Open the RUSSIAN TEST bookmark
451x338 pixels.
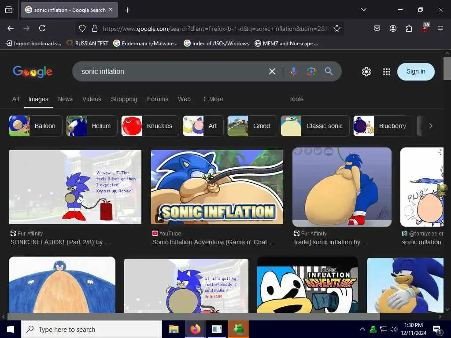click(87, 44)
